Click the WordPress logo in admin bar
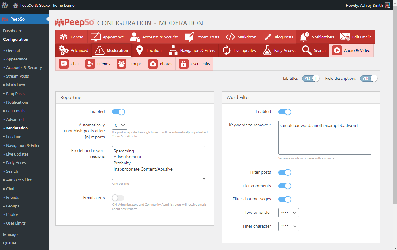 pos(5,5)
